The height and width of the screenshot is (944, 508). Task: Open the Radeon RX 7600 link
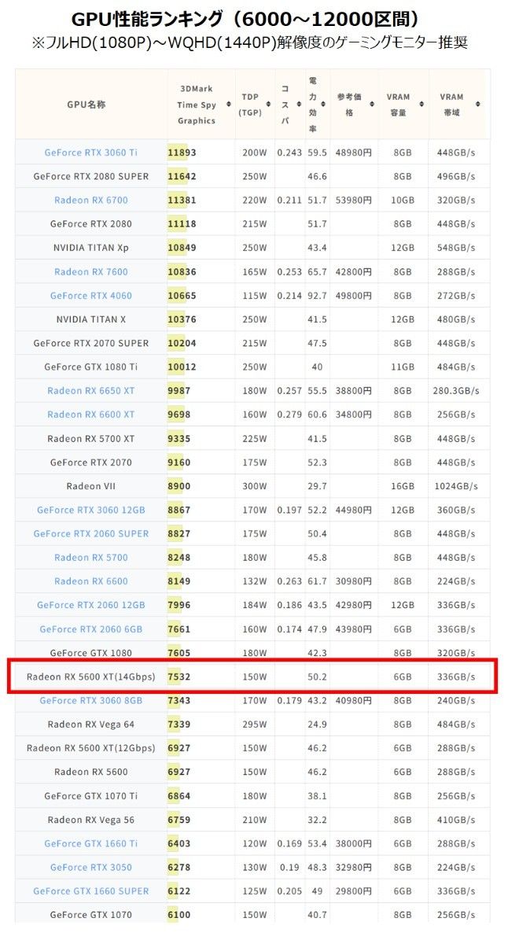[91, 271]
